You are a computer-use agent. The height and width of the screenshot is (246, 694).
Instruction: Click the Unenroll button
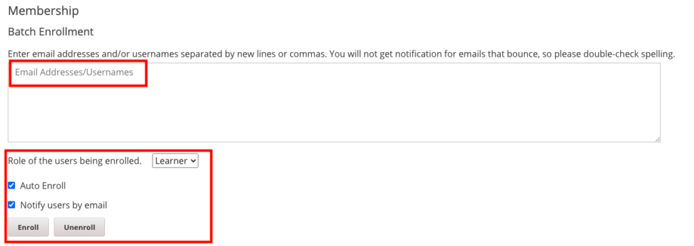point(79,228)
